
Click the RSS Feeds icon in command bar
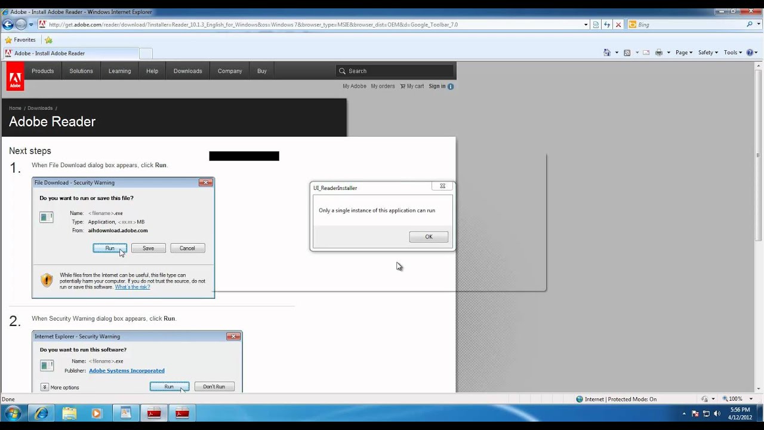click(627, 53)
